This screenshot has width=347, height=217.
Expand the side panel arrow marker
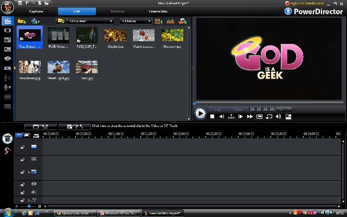(x=15, y=68)
